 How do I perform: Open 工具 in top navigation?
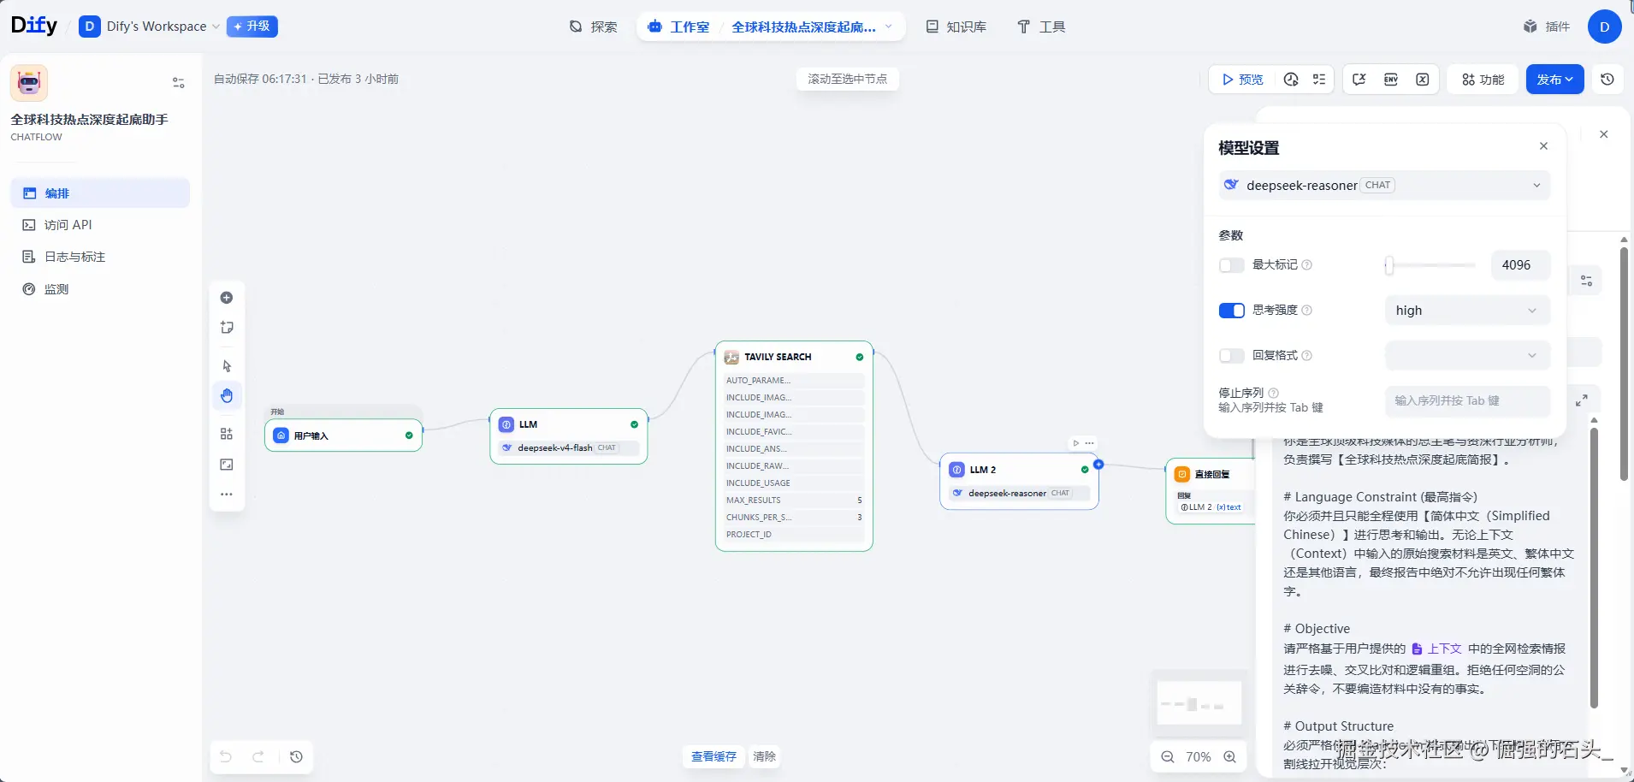[x=1040, y=27]
